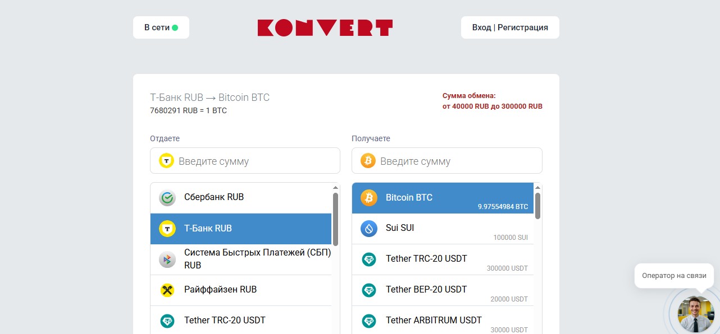Click the reserve '300000 USDT'
720x334 pixels.
[x=508, y=268]
